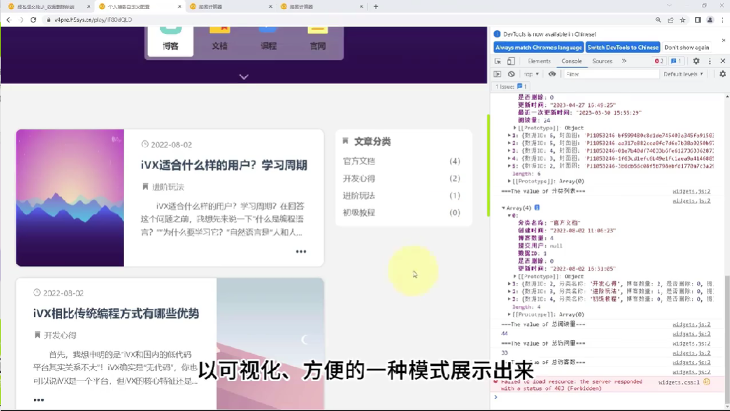Expand the 开发心得 object row

509,284
